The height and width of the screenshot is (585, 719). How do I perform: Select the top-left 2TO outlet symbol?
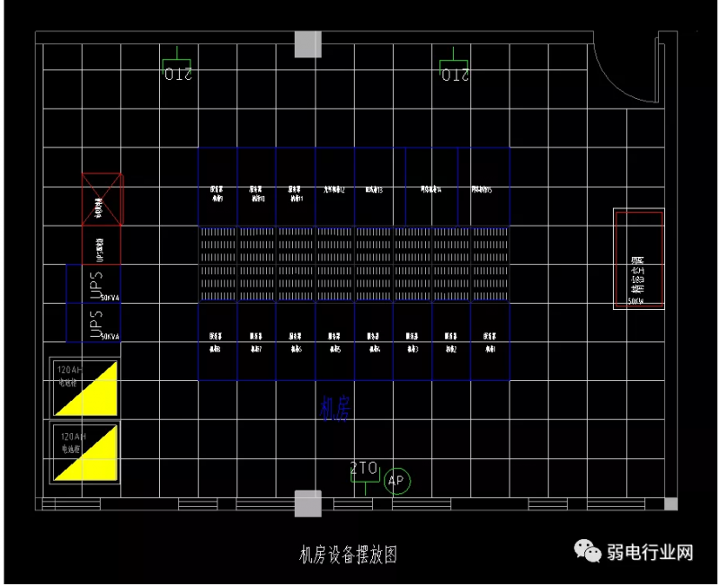tap(179, 70)
